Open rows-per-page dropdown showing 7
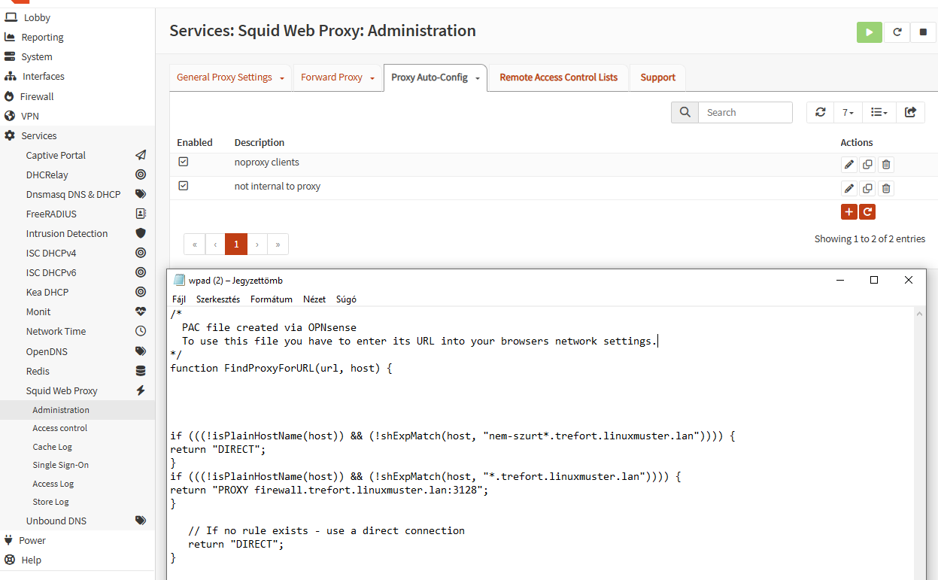Image resolution: width=938 pixels, height=580 pixels. [848, 112]
